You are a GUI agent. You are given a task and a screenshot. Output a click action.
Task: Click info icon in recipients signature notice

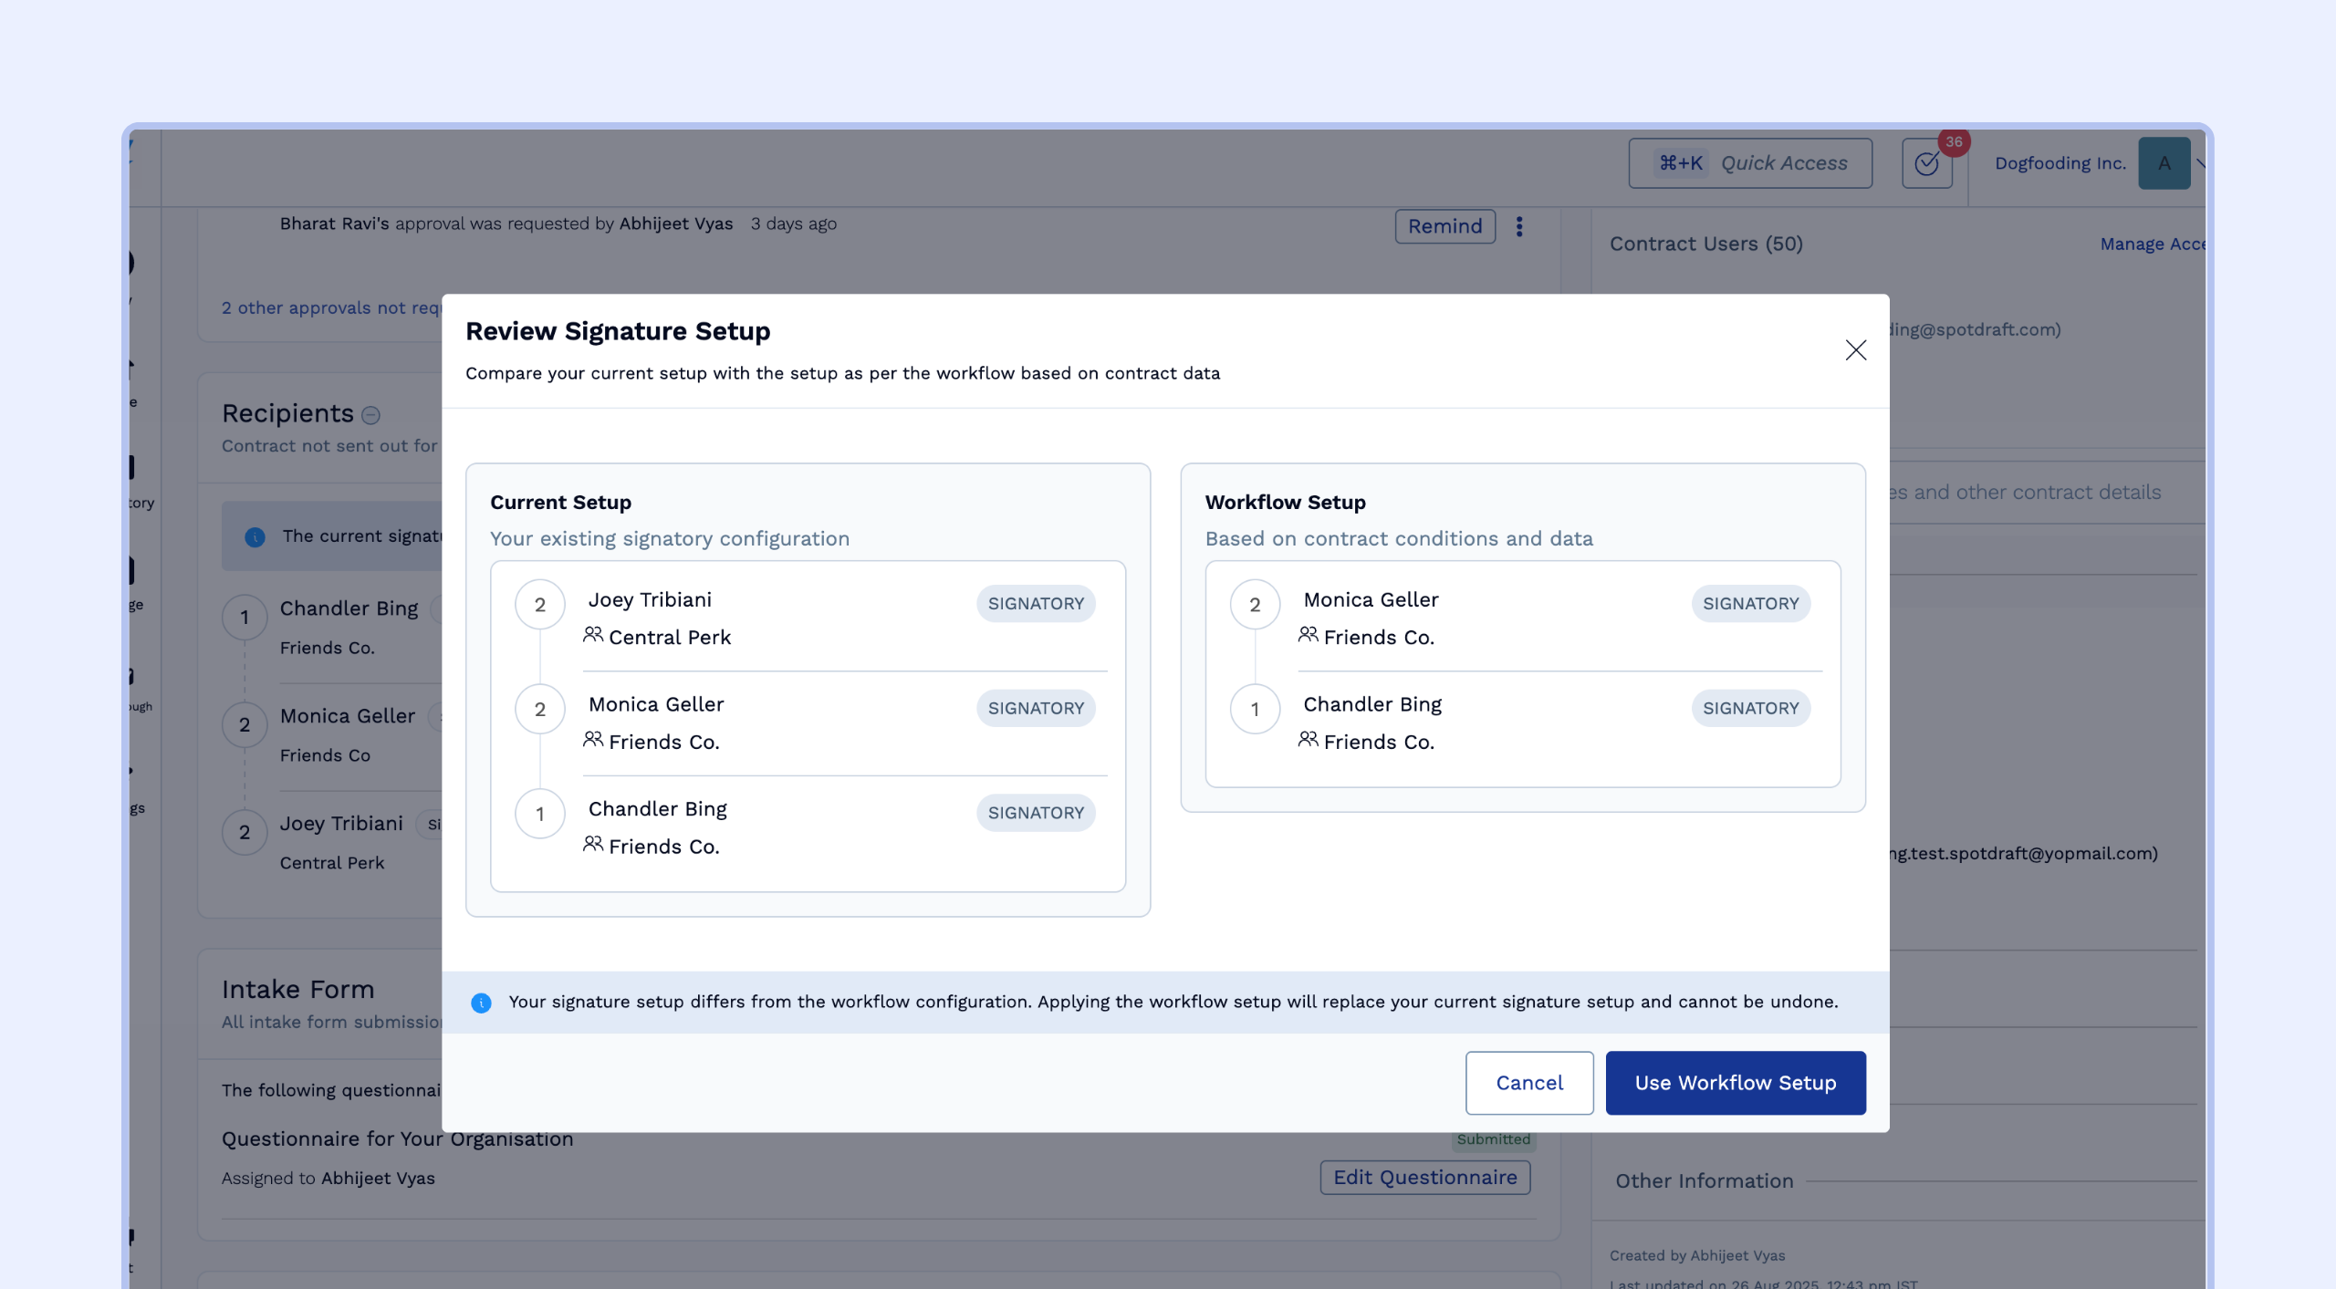tap(255, 536)
